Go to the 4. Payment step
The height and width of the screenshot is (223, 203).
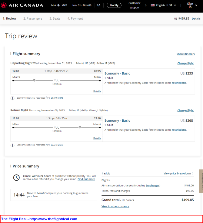click(x=75, y=18)
